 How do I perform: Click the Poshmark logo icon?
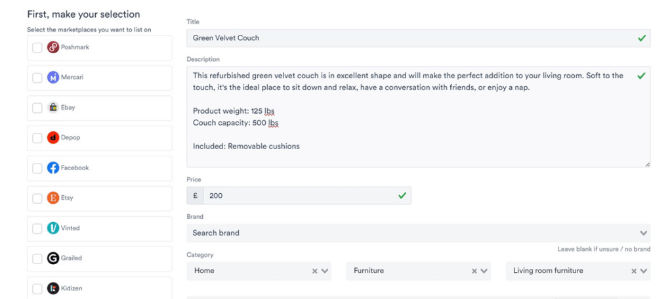(53, 47)
